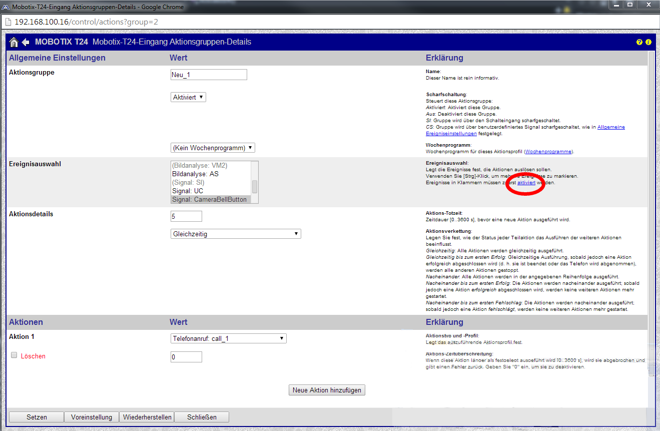Viewport: 660px width, 431px height.
Task: Click the Setzen button
Action: pyautogui.click(x=37, y=417)
